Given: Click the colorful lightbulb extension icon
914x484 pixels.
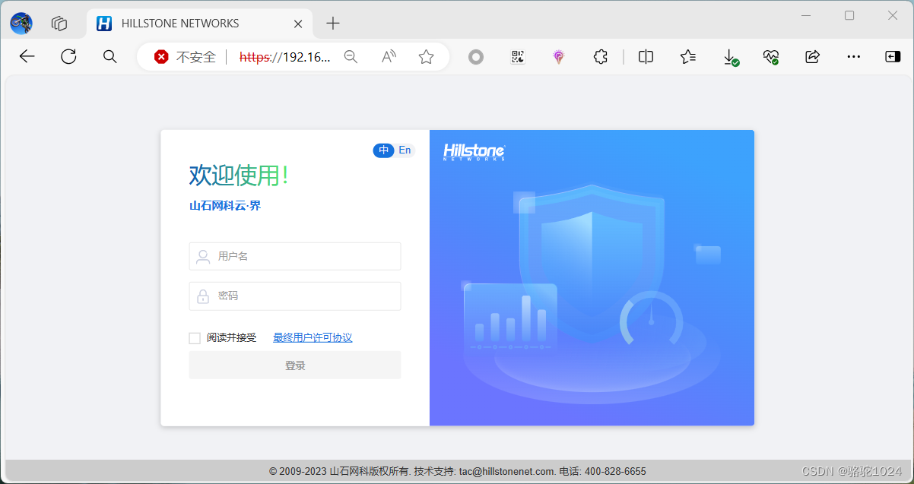Looking at the screenshot, I should point(559,56).
